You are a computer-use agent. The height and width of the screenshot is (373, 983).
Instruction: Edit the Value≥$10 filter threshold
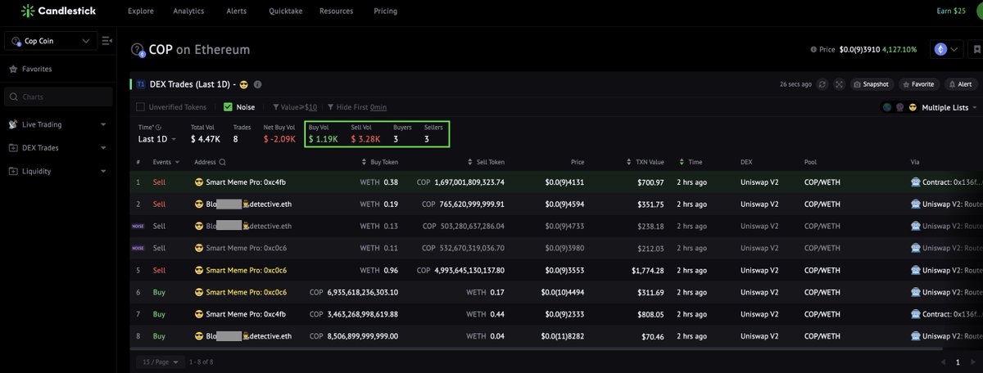300,107
